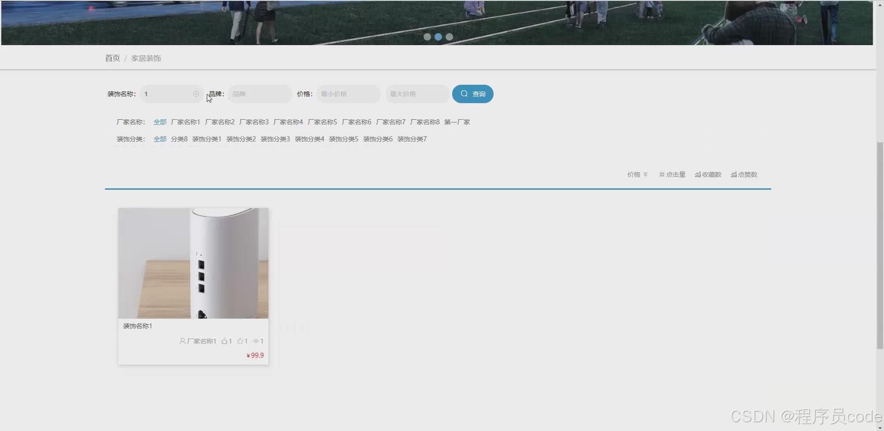Click the scrollbar down arrow

880,427
